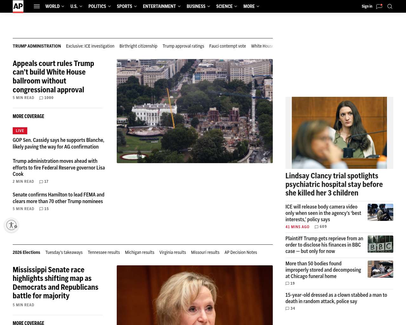Click the red LIVE badge
406x325 pixels.
pos(20,131)
